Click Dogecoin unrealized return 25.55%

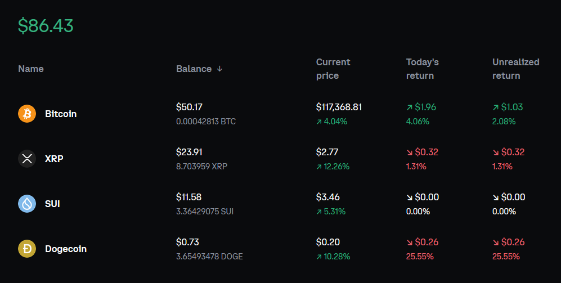pos(506,257)
